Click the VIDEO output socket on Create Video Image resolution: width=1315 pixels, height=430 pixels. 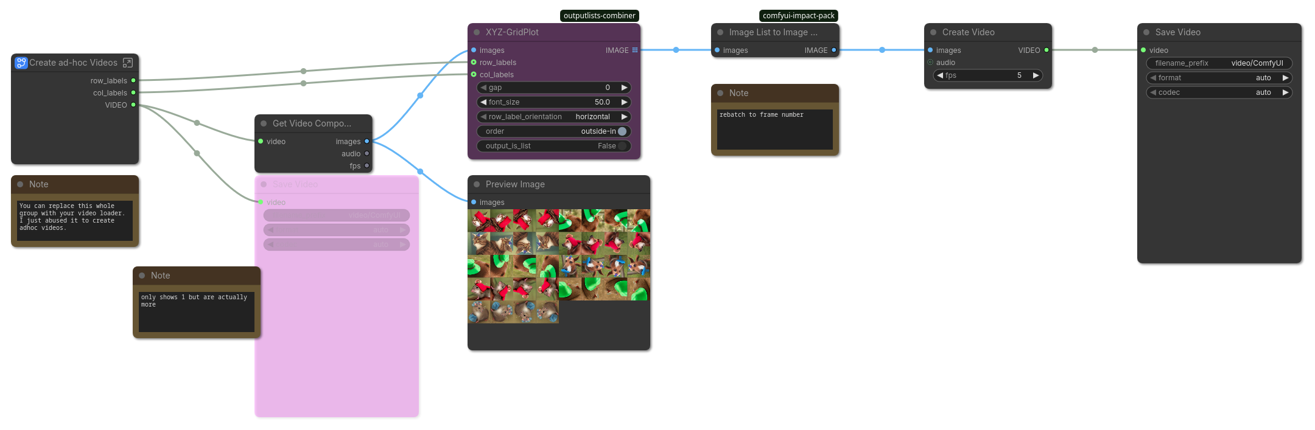point(1047,50)
